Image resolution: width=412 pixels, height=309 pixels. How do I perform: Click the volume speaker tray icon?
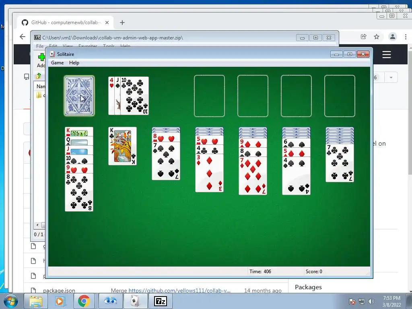point(371,301)
